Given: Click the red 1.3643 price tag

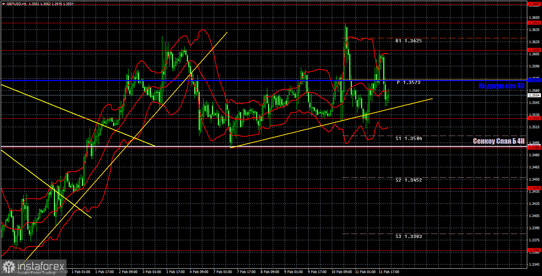Looking at the screenshot, I should coord(534,23).
